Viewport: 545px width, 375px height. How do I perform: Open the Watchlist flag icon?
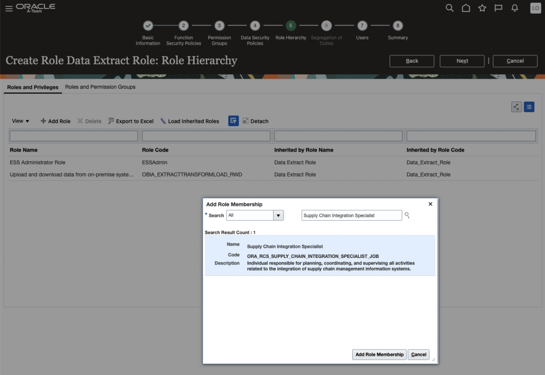point(498,8)
